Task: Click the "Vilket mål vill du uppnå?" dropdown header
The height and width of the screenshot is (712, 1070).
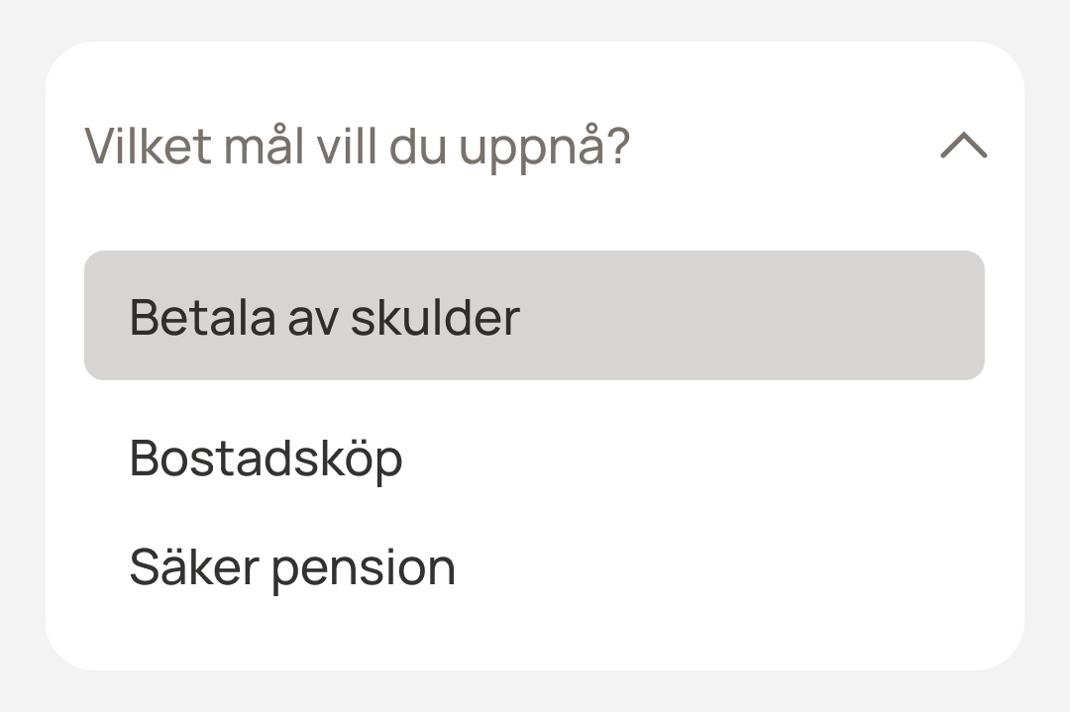Action: (357, 147)
